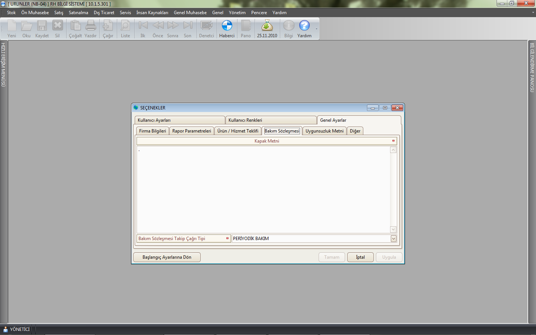536x335 pixels.
Task: Click the text area scroll down arrow
Action: [x=393, y=230]
